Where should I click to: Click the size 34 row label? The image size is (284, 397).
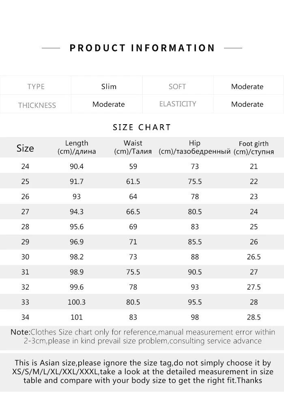point(25,317)
